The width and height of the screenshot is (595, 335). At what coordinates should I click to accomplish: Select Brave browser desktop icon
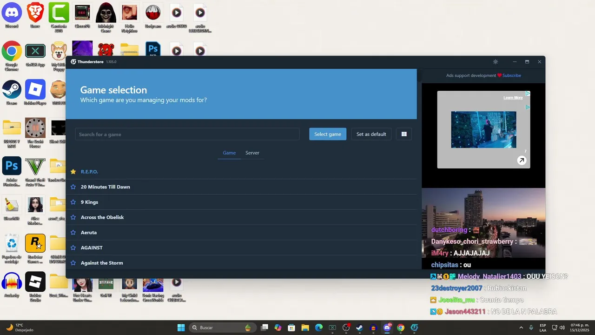(35, 16)
